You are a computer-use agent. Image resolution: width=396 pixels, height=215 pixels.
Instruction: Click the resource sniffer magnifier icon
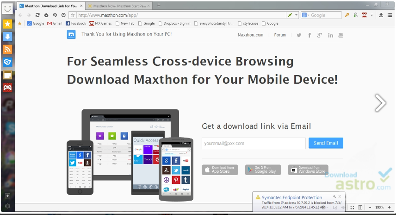(356, 15)
